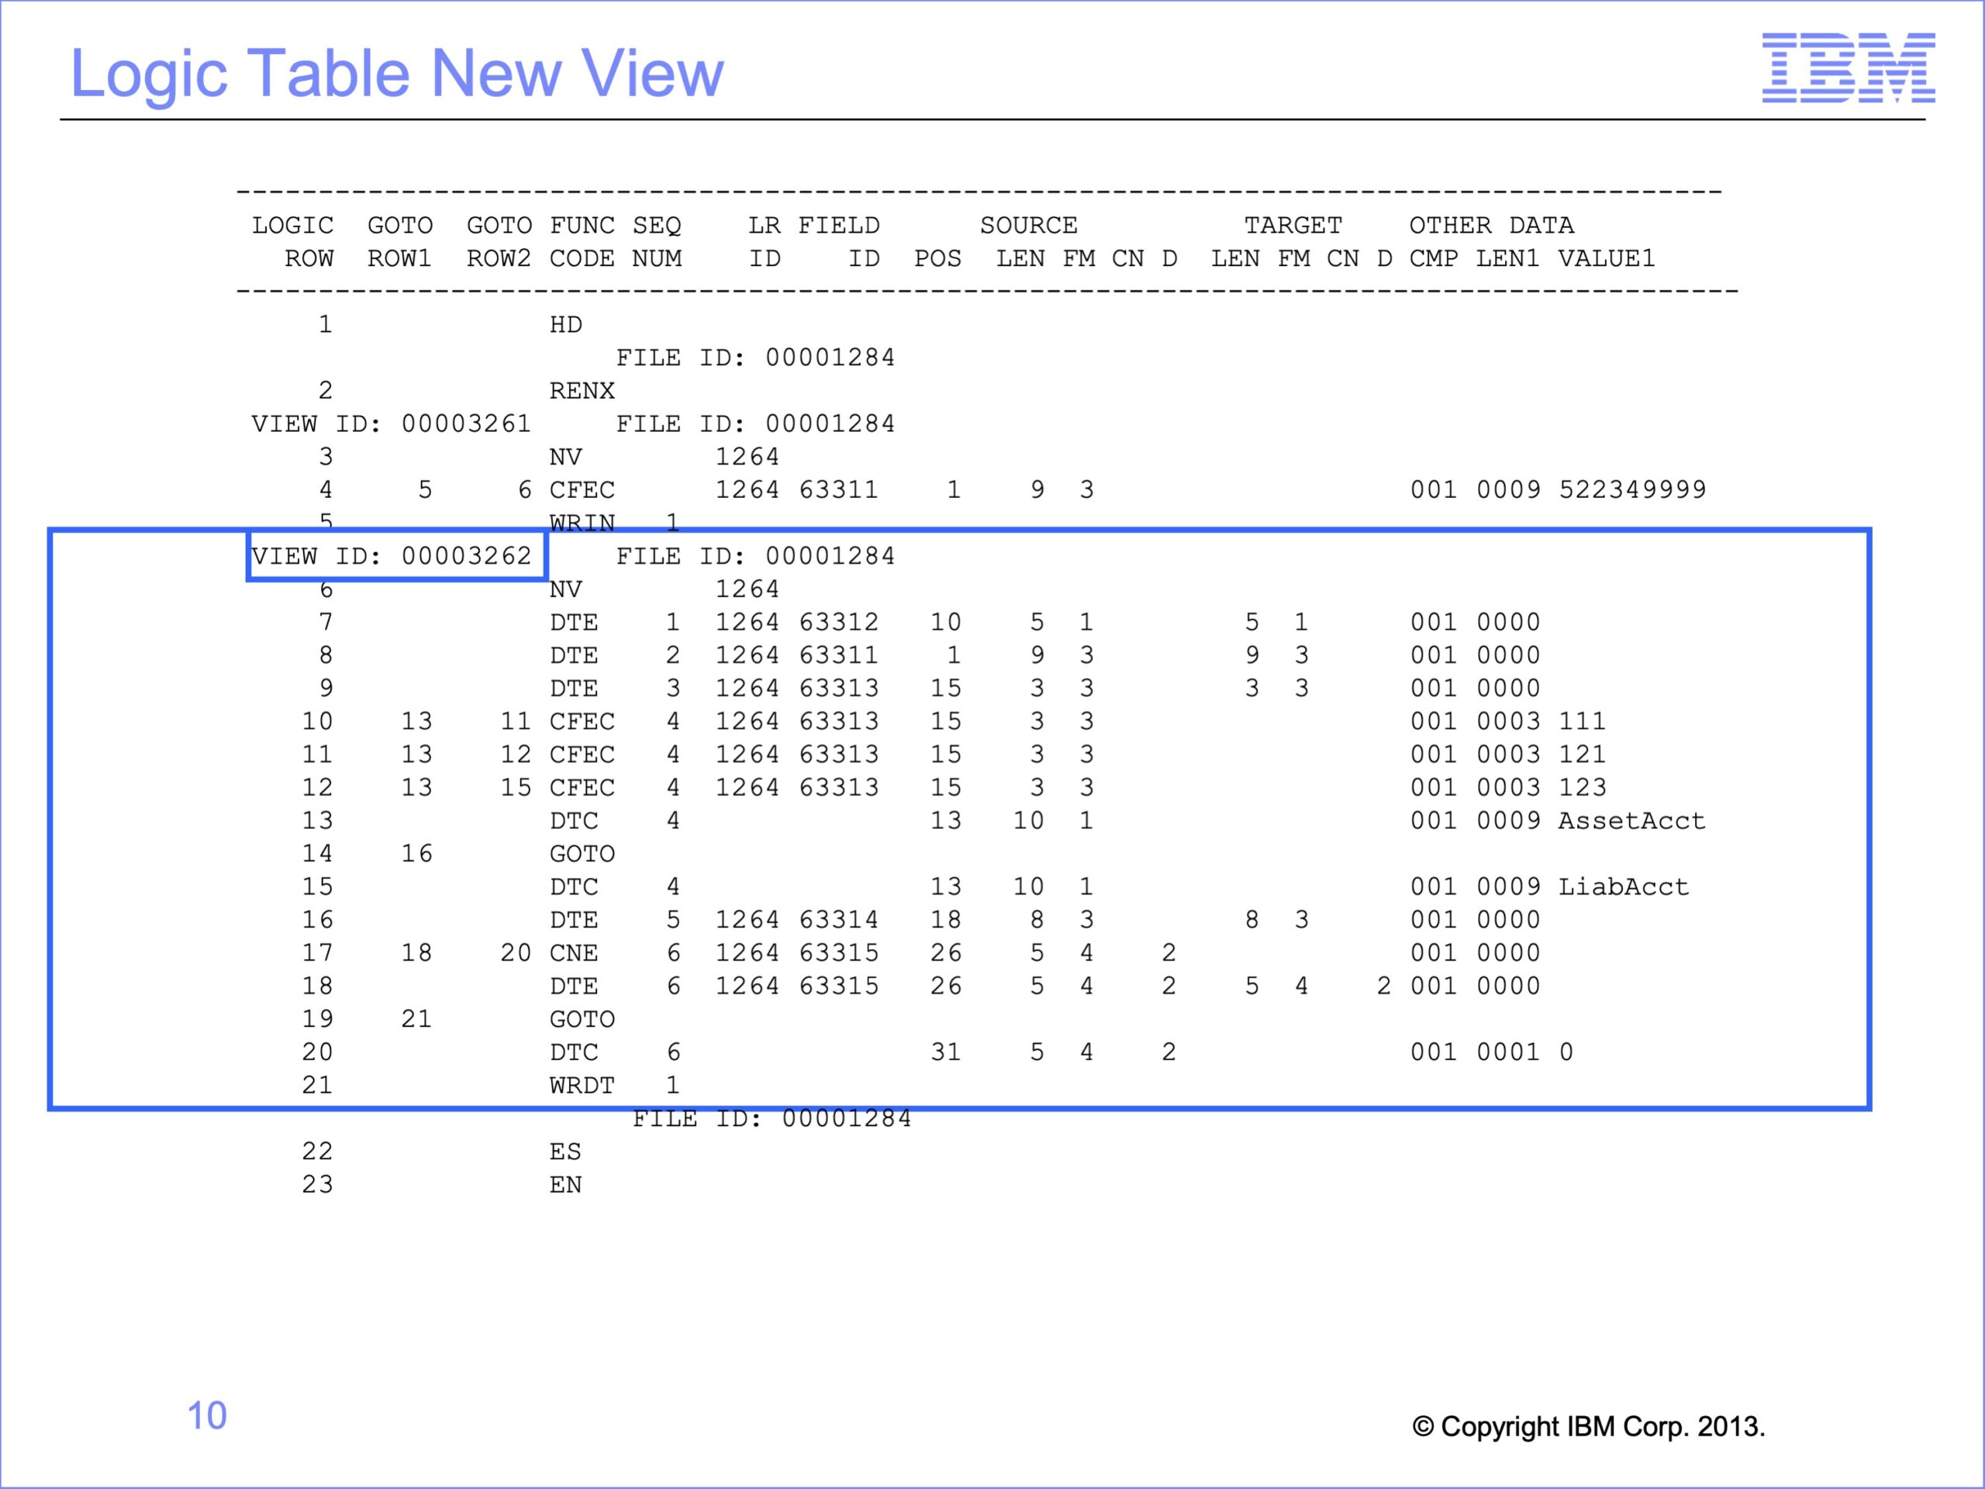
Task: Click the '© Copyright IBM Corp. 2013.' text
Action: point(1588,1426)
